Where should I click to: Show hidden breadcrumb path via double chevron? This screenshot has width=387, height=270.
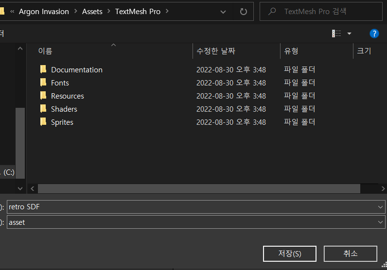(x=12, y=11)
